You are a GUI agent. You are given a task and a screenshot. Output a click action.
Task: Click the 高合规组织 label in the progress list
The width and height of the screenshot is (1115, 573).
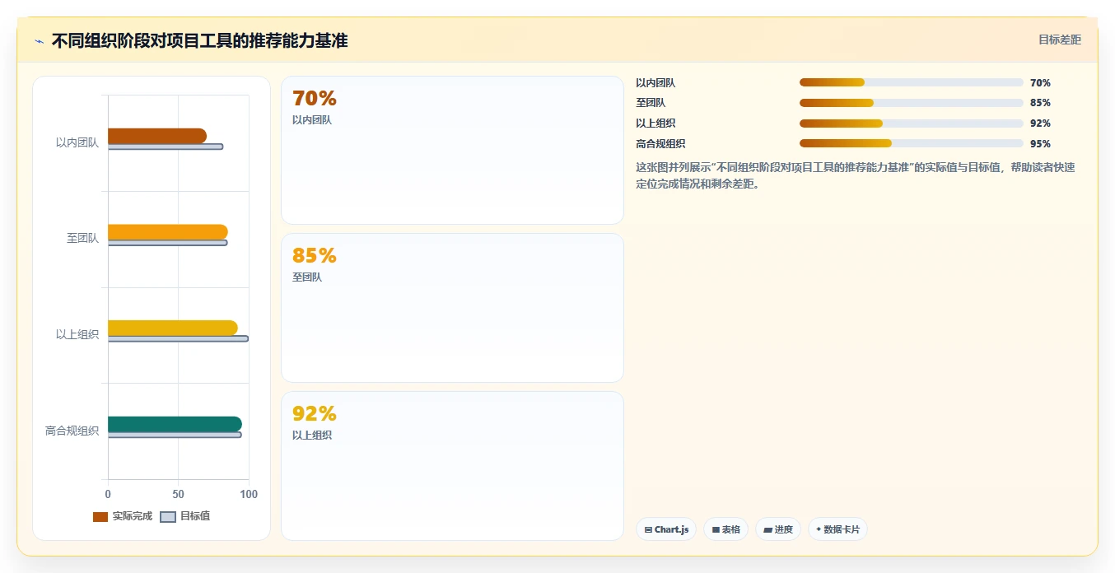[660, 143]
